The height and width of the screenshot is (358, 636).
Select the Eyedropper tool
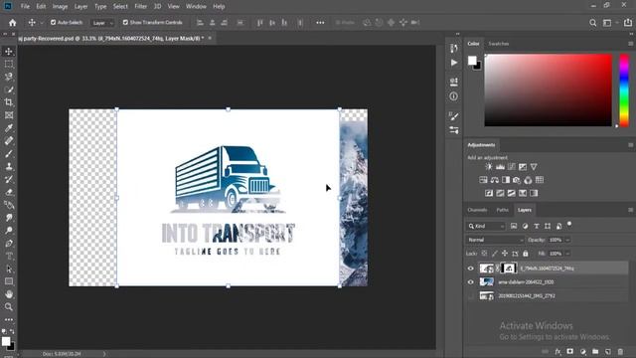pyautogui.click(x=9, y=128)
